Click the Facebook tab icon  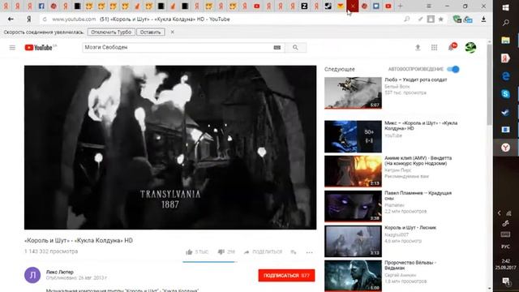click(x=41, y=6)
